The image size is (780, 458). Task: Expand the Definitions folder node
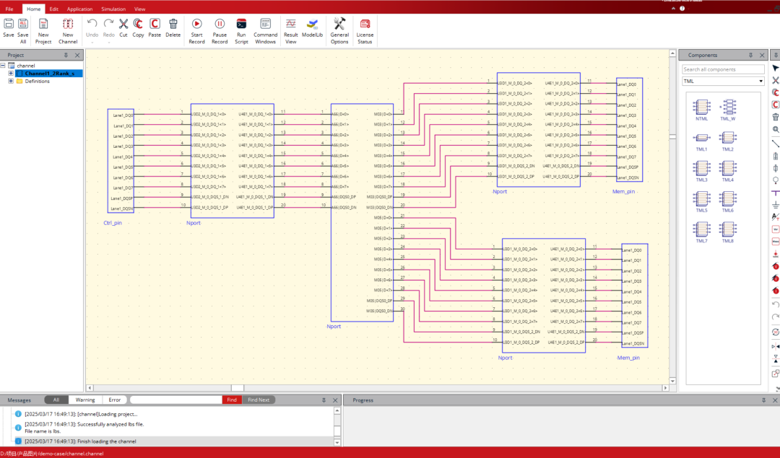click(11, 81)
